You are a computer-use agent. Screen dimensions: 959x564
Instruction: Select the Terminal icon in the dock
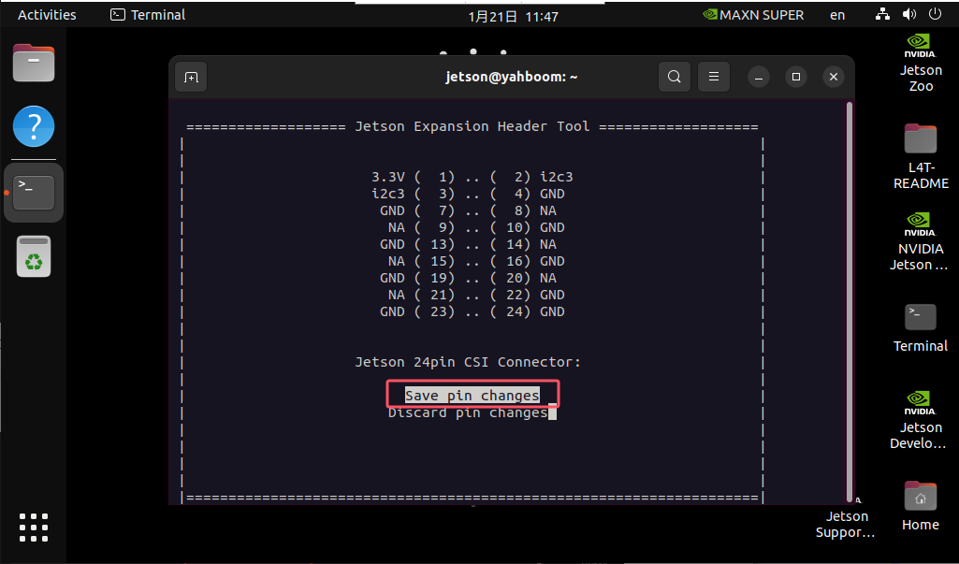tap(34, 192)
